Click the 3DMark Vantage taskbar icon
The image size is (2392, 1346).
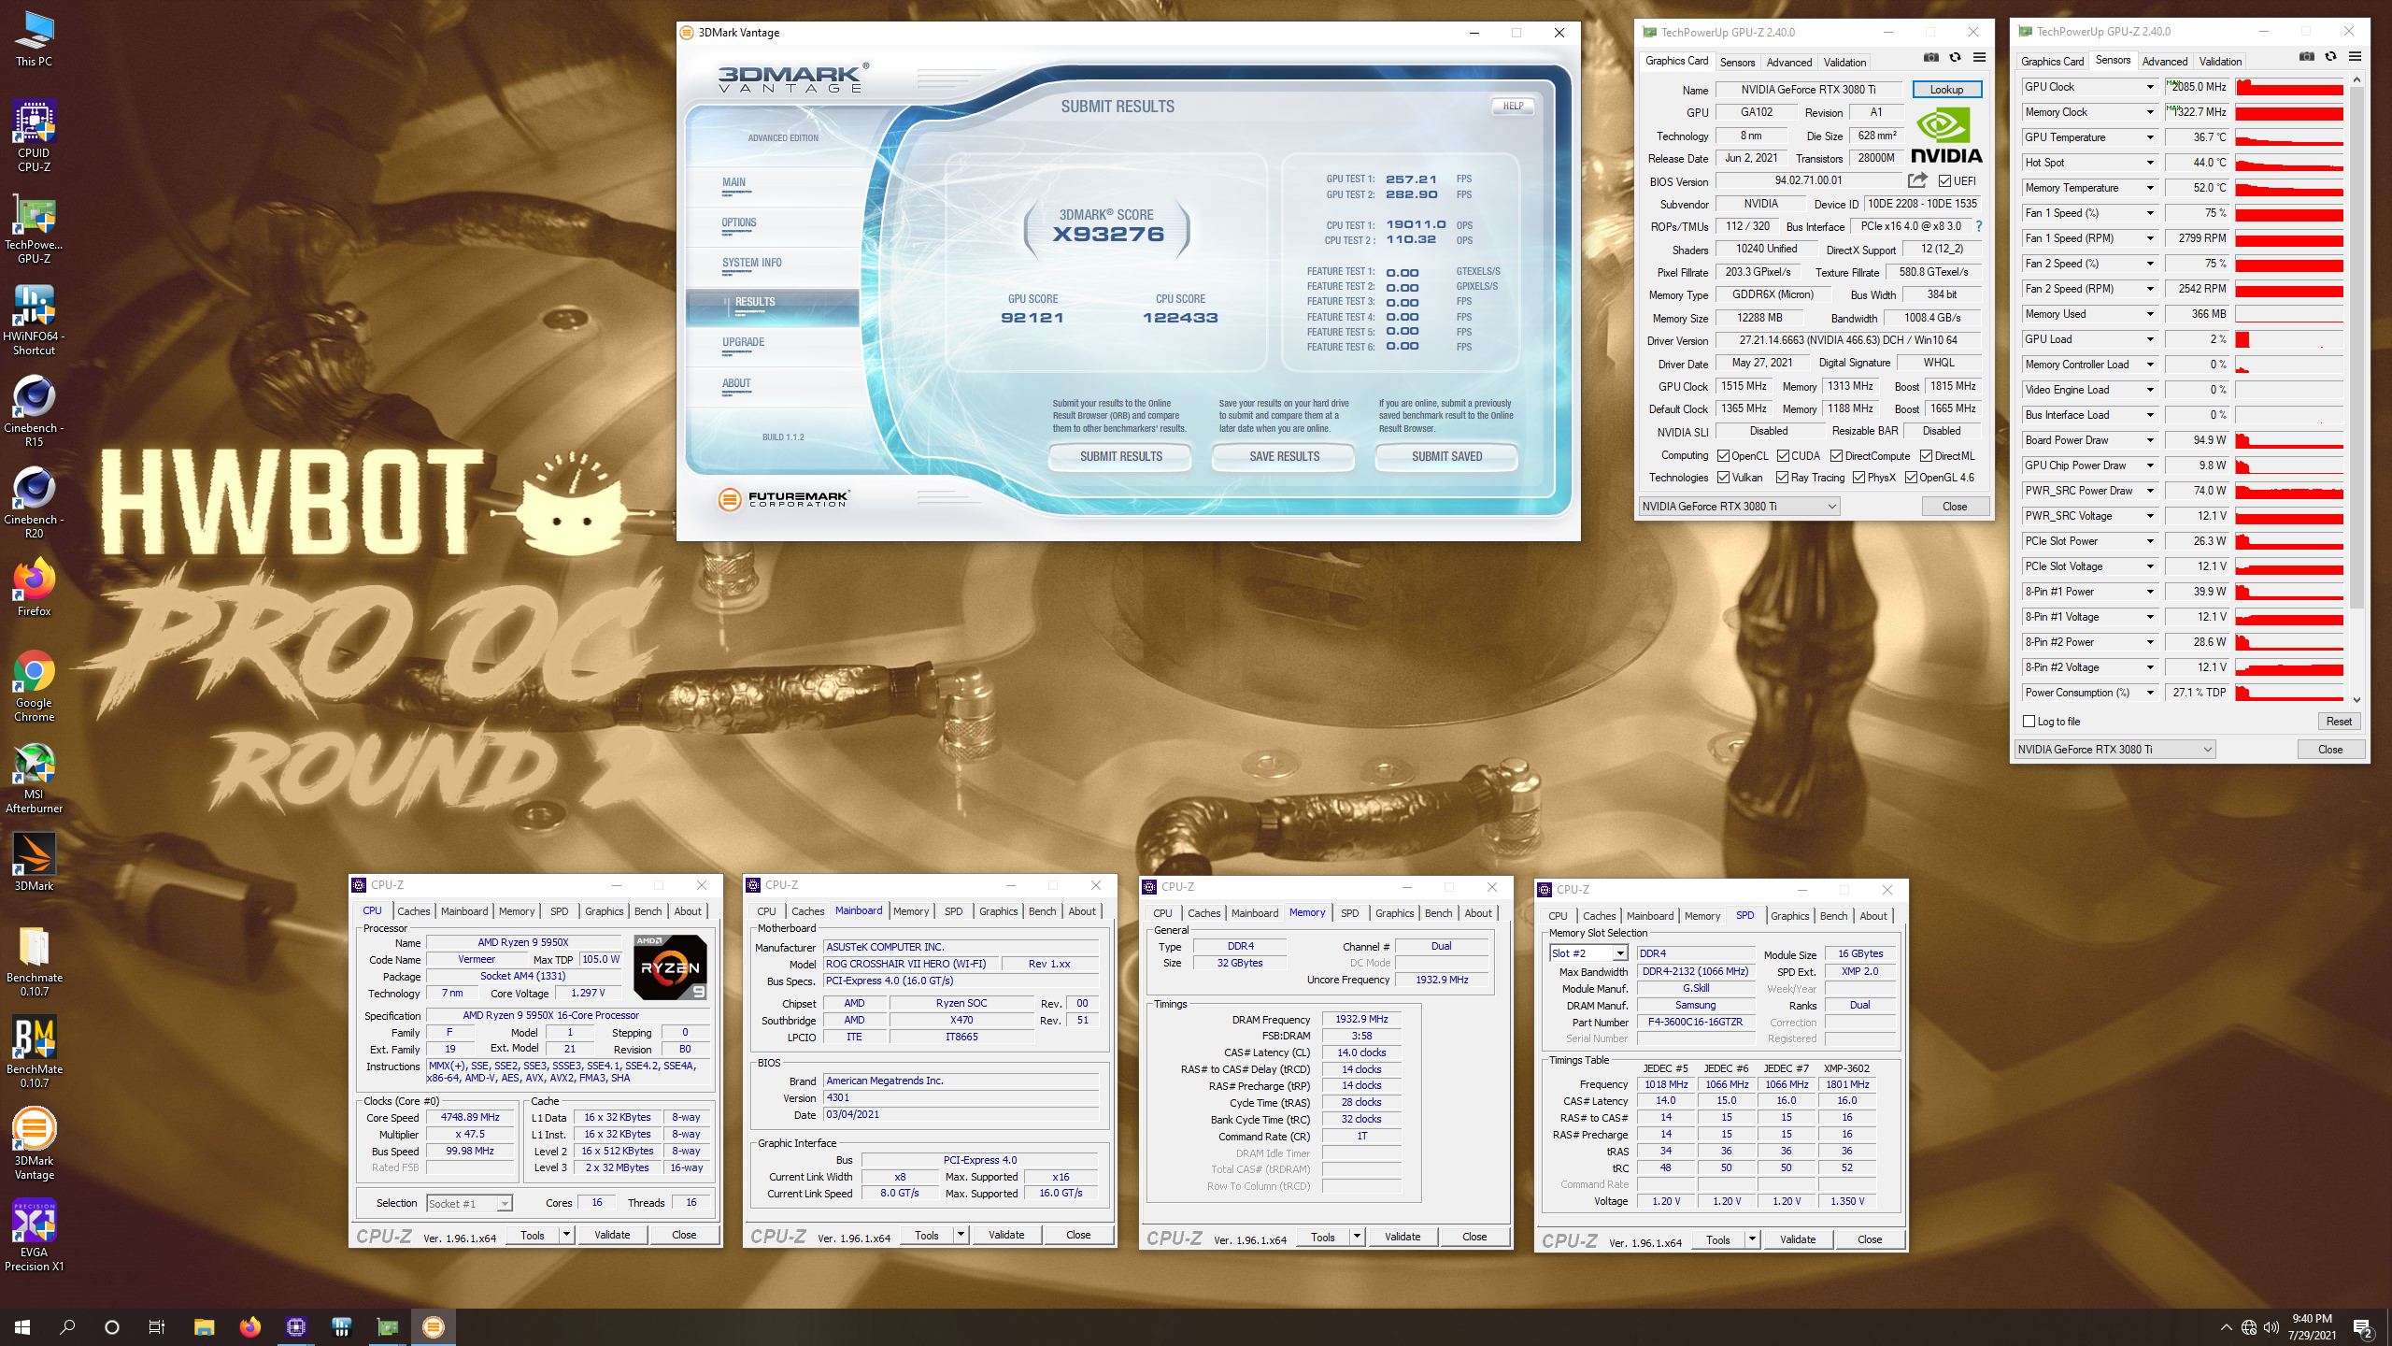point(433,1326)
